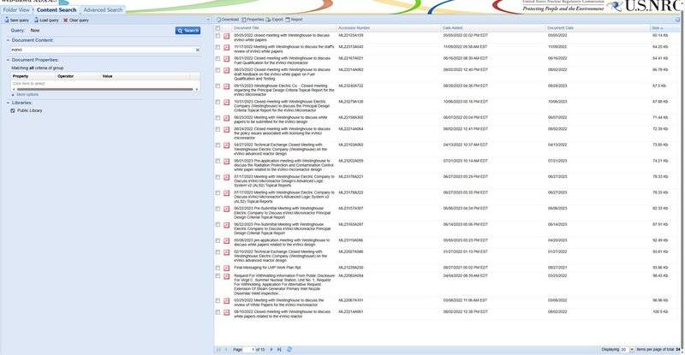Click the properties grid horizontal scrollbar
This screenshot has height=355, width=685.
coord(104,89)
